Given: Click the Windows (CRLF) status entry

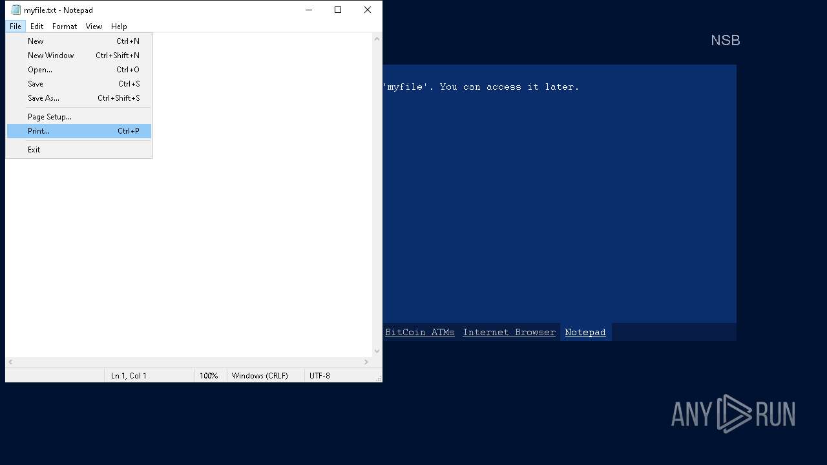Looking at the screenshot, I should pyautogui.click(x=266, y=376).
